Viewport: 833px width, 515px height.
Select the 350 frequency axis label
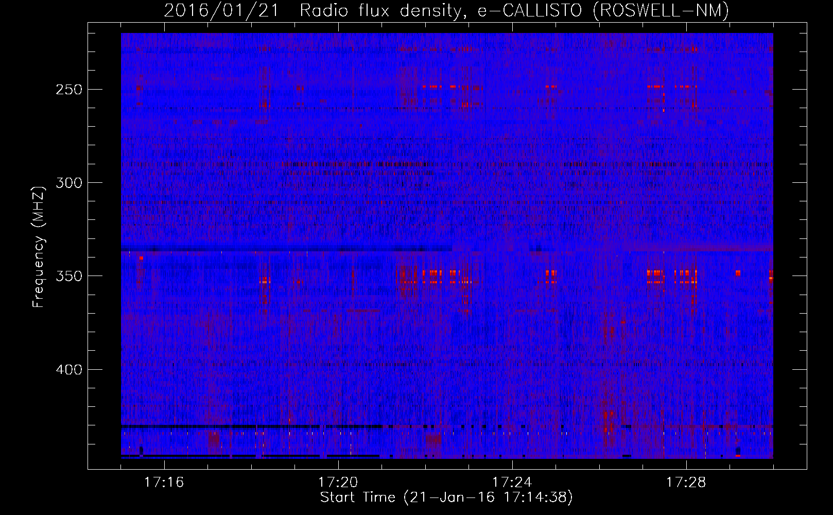[x=68, y=276]
